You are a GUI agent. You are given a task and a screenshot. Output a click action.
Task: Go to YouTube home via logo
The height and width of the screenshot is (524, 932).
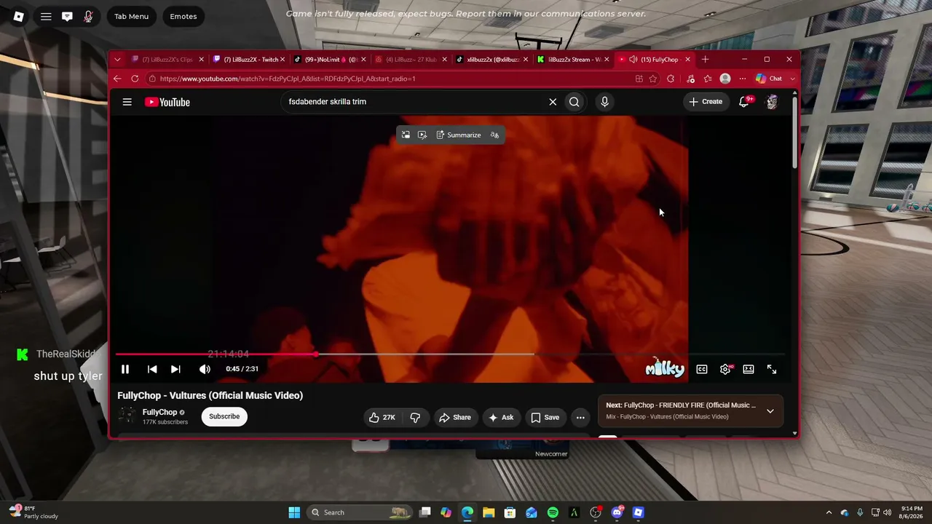click(167, 102)
